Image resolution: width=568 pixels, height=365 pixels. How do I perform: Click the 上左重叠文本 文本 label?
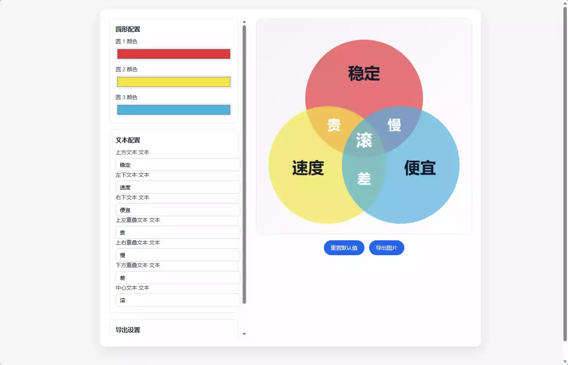point(138,220)
